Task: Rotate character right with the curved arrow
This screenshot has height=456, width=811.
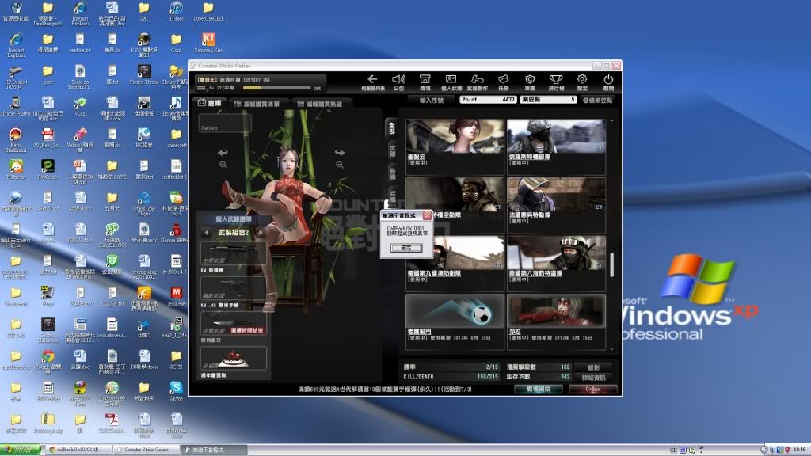Action: click(340, 152)
